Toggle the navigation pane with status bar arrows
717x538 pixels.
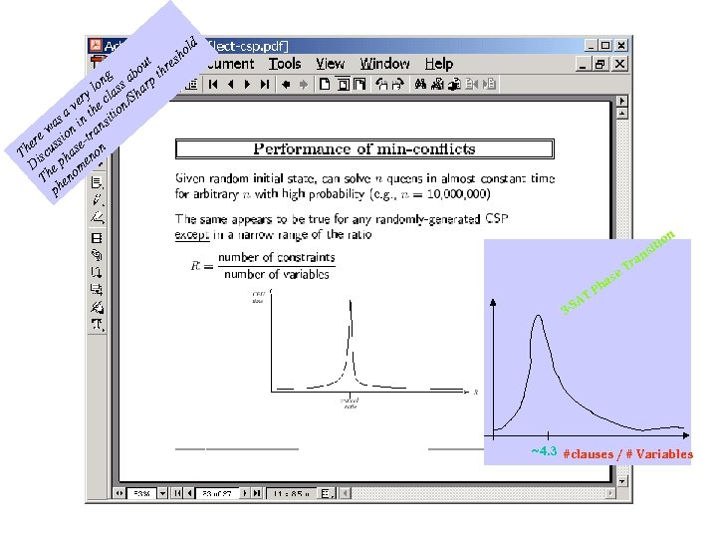pos(119,493)
